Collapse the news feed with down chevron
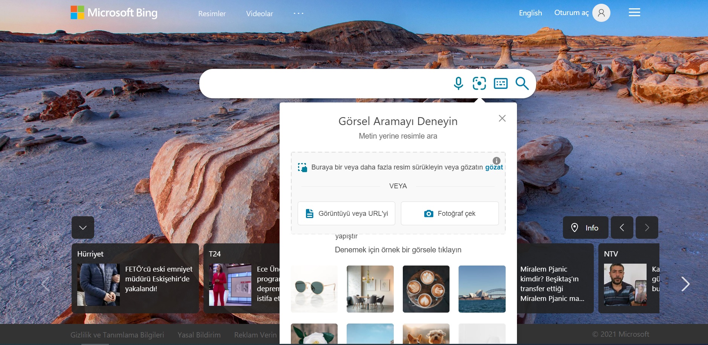Viewport: 708px width, 345px height. [83, 227]
